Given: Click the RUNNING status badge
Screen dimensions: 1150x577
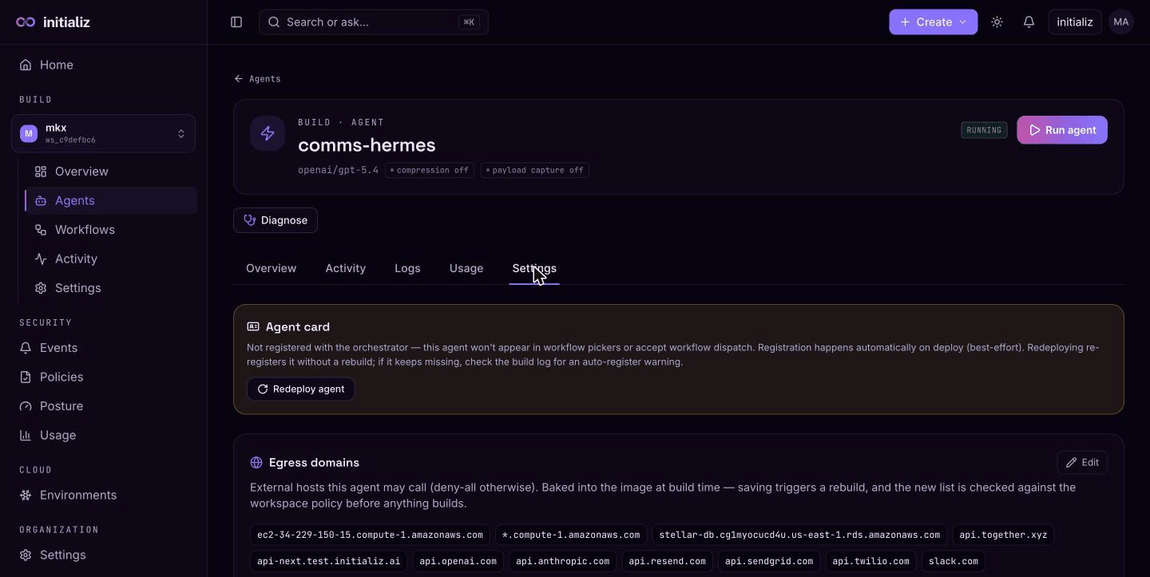Looking at the screenshot, I should (984, 130).
